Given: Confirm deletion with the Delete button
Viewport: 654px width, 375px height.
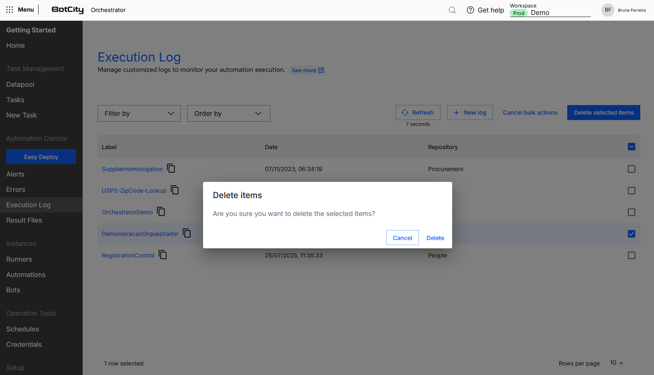Looking at the screenshot, I should click(x=435, y=238).
